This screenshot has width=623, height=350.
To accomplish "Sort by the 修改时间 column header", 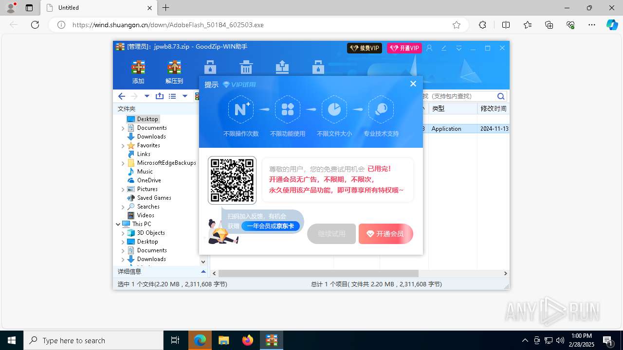I will (x=494, y=108).
